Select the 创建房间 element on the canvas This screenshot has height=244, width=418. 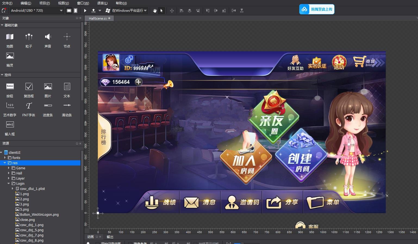[x=301, y=156]
